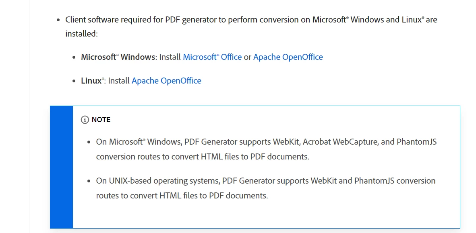Image resolution: width=476 pixels, height=233 pixels.
Task: Click the NOTE heading label
Action: (x=101, y=120)
